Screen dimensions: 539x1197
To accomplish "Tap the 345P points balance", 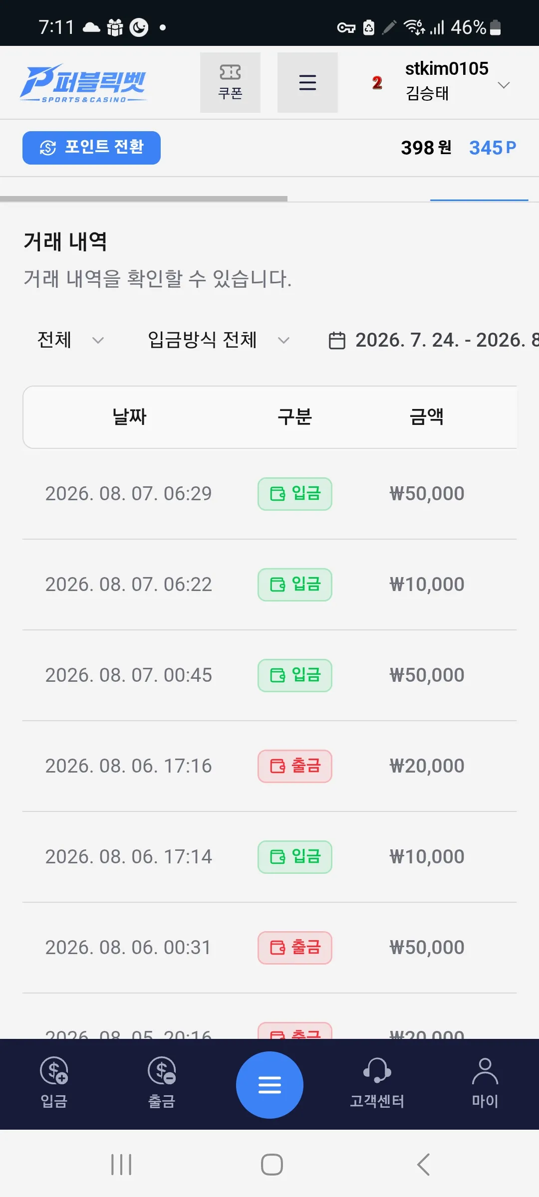I will click(x=493, y=148).
